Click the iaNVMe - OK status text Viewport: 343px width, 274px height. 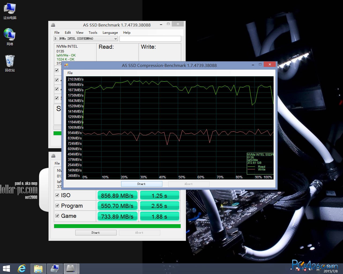(x=66, y=55)
